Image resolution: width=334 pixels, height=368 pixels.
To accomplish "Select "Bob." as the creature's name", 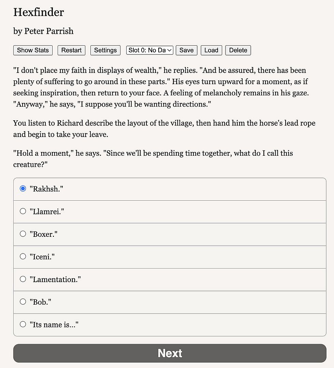I will tap(23, 302).
